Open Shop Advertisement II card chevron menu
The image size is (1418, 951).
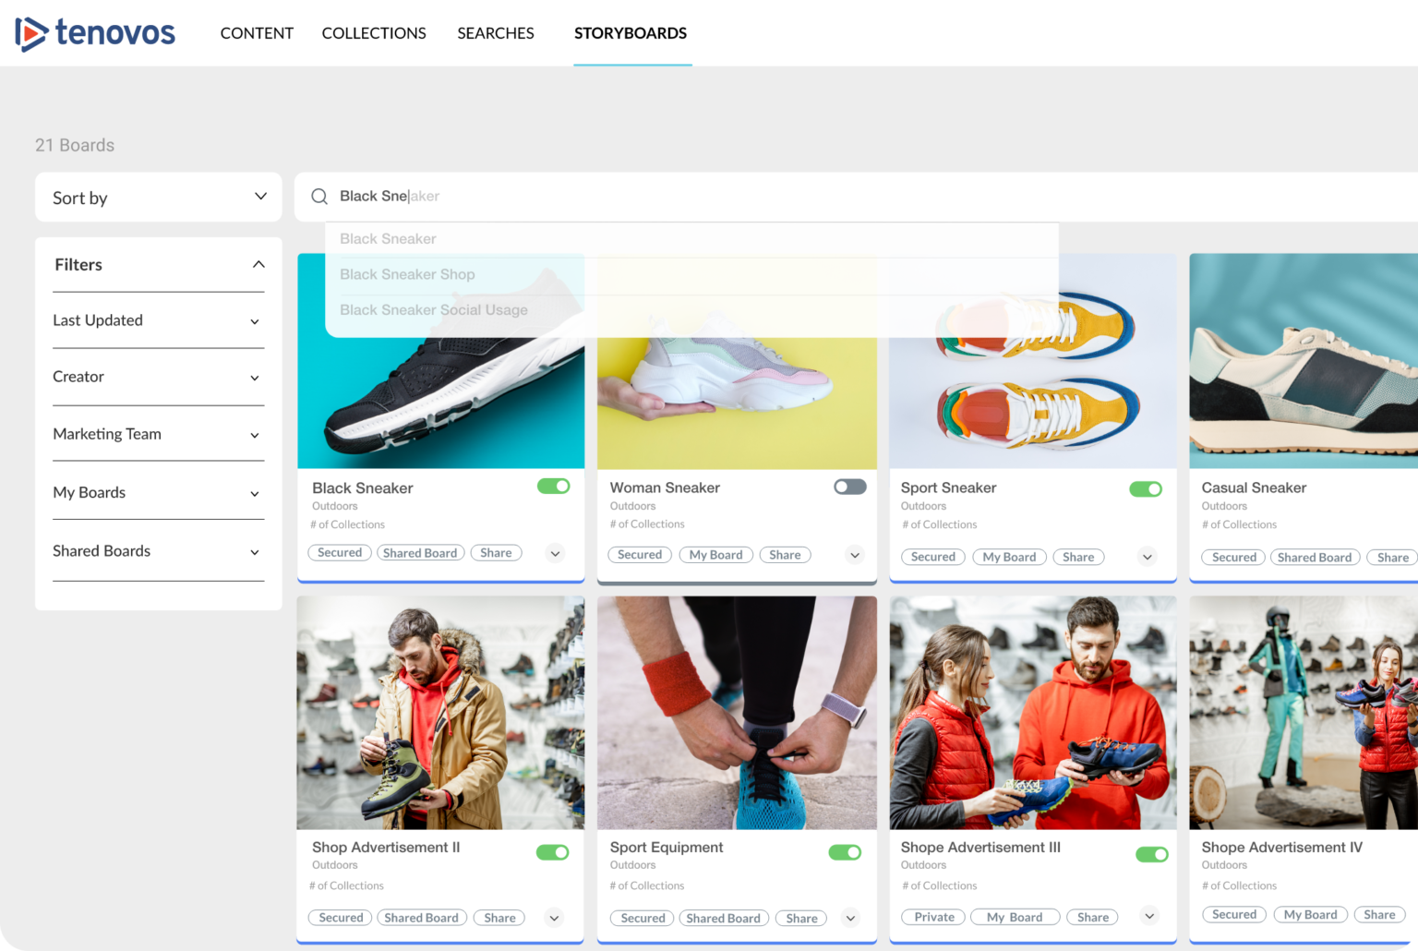pos(554,918)
